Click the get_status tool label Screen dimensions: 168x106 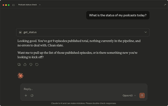click(30, 32)
